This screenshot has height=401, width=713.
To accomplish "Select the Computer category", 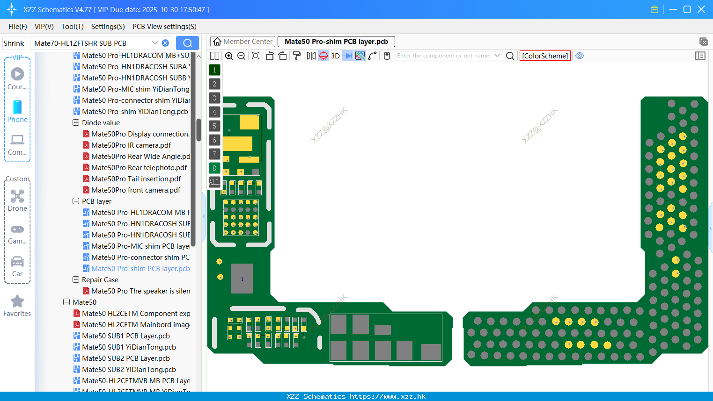I will click(x=17, y=144).
